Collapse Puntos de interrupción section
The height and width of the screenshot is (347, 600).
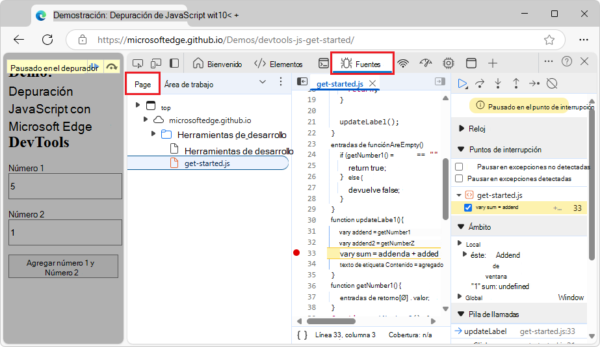461,149
